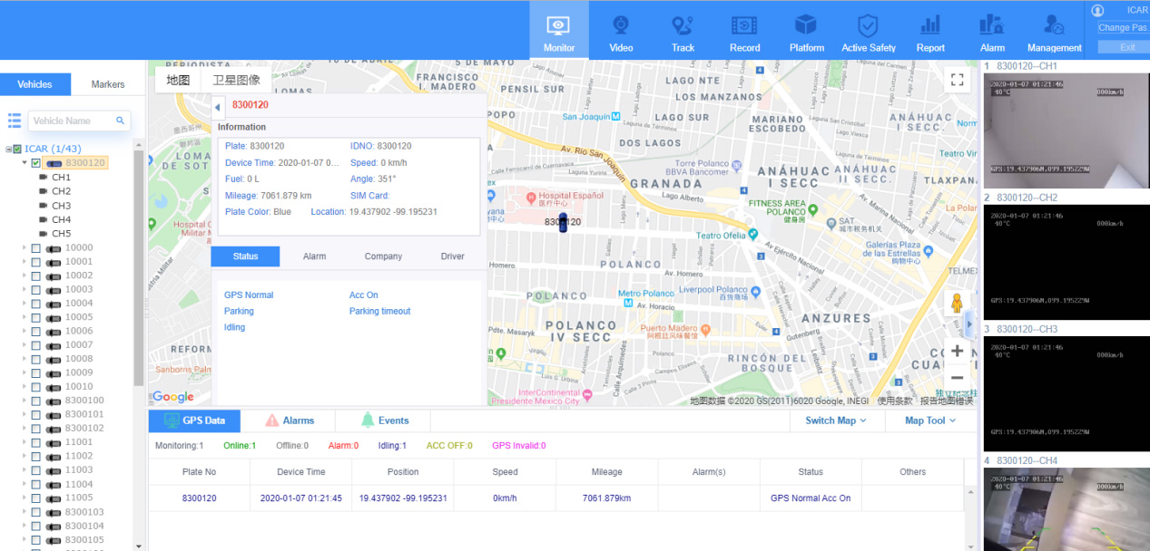Zoom out on the map
The width and height of the screenshot is (1150, 551).
tap(957, 377)
